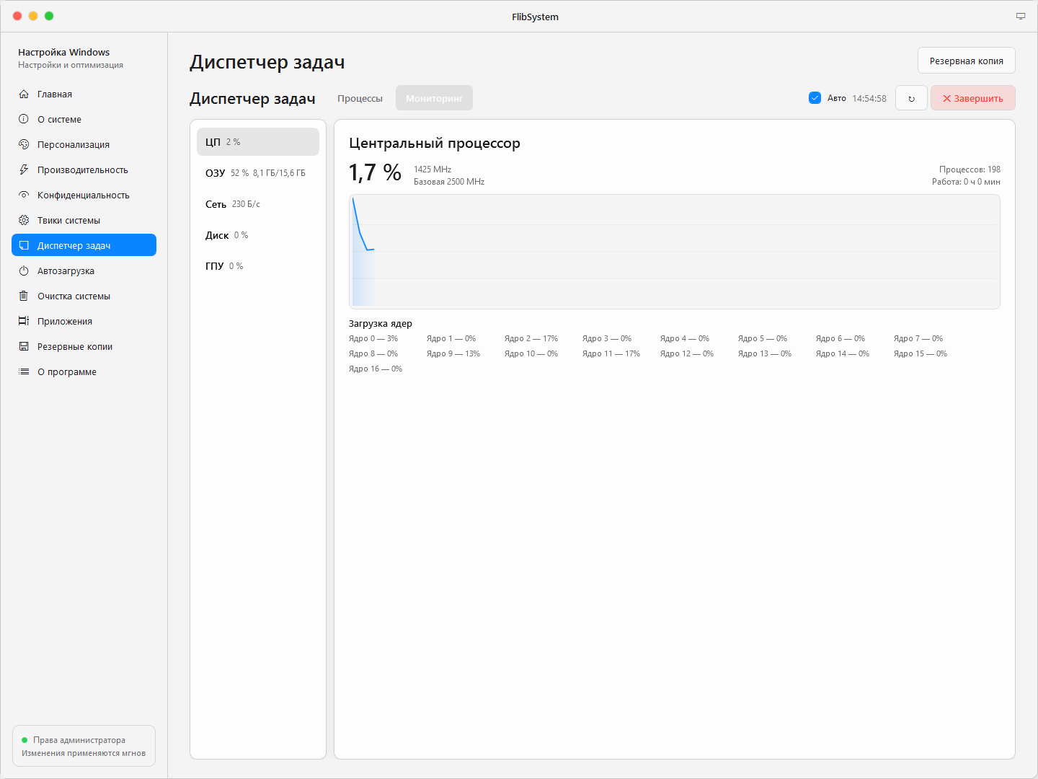1038x779 pixels.
Task: Click the Процессов: 198 text
Action: tap(970, 170)
